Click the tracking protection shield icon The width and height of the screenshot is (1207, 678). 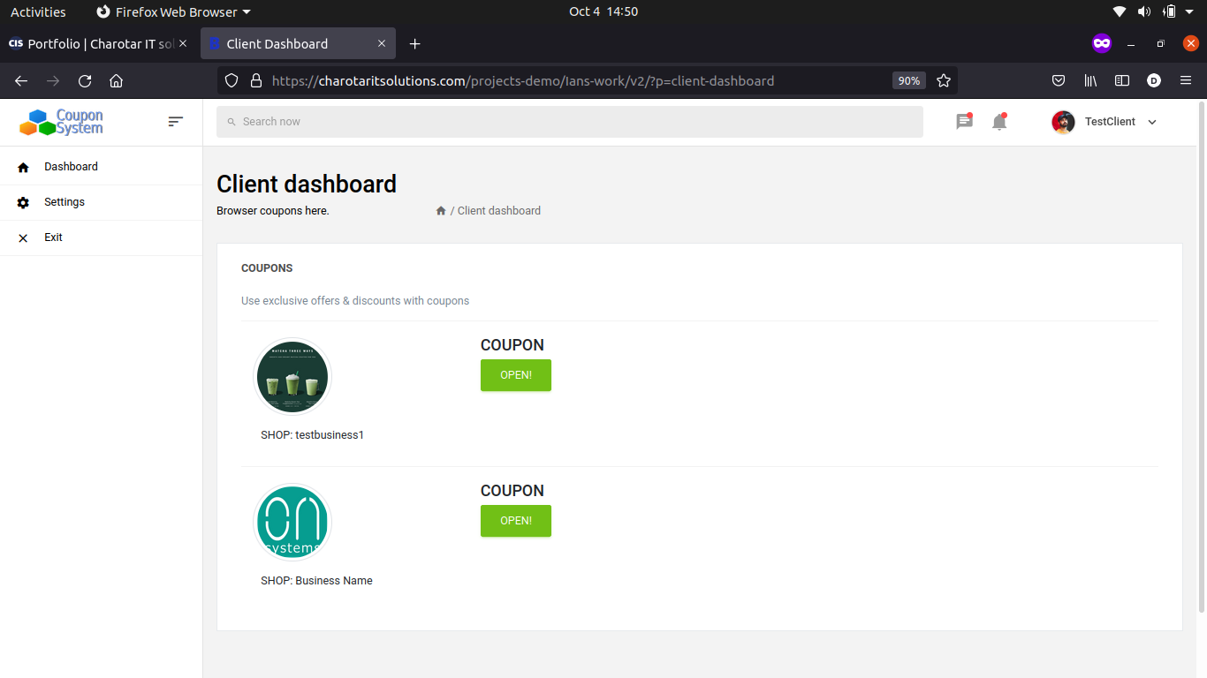pos(232,80)
